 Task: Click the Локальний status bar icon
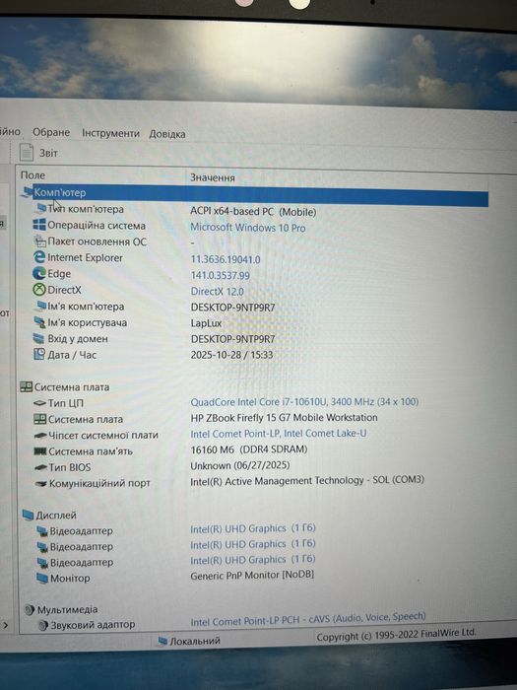(x=162, y=641)
